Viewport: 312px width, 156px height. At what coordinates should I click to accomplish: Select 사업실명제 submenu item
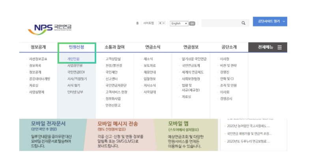point(37,92)
